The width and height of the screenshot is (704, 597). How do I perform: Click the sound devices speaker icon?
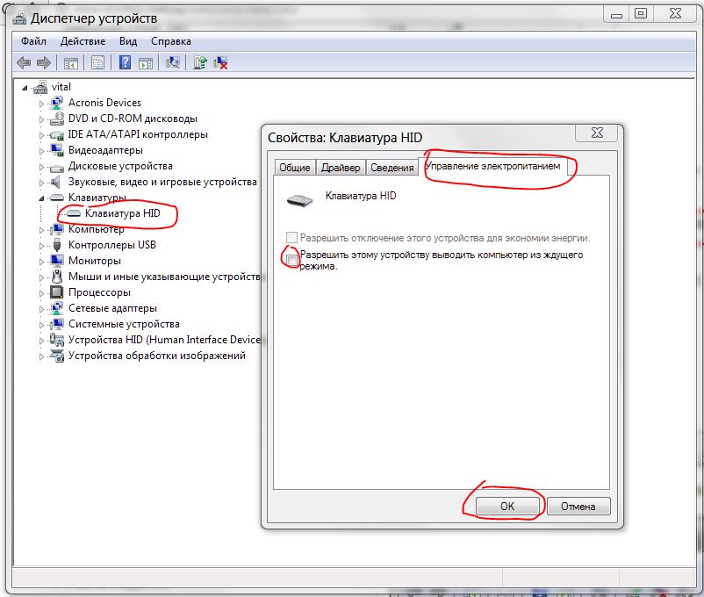[x=55, y=182]
